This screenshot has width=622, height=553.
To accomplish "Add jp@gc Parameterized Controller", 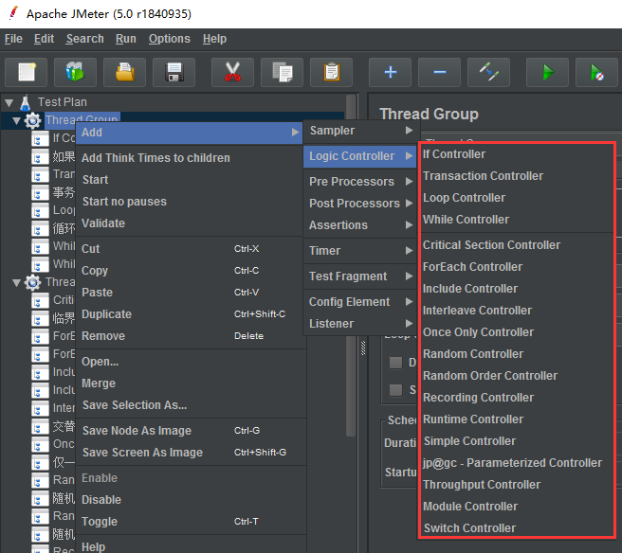I will click(x=517, y=463).
